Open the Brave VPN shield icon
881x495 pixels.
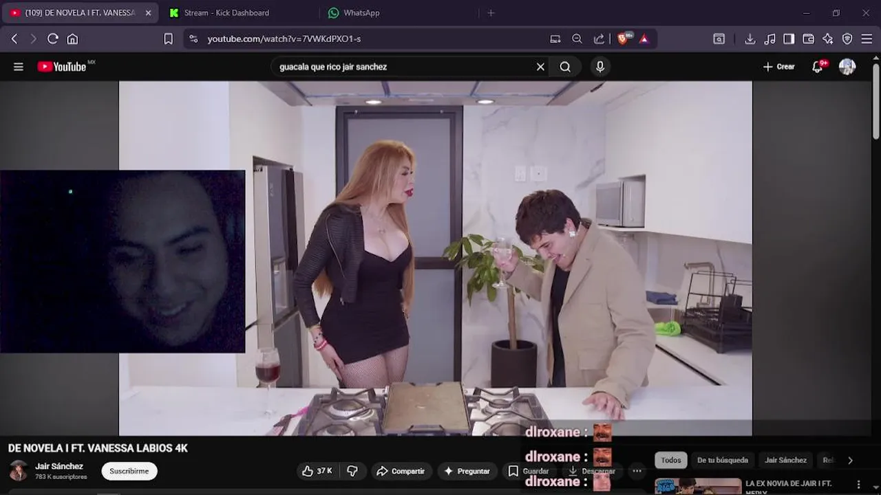(847, 39)
